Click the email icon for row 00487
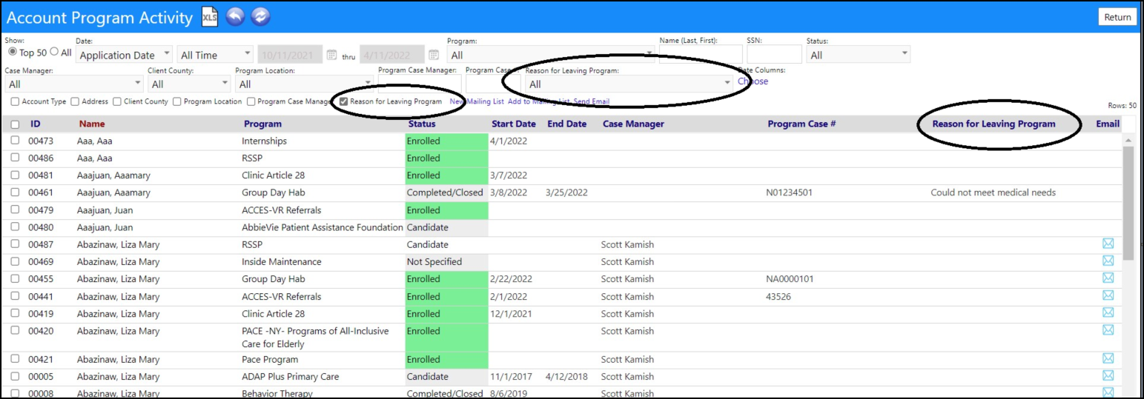The height and width of the screenshot is (399, 1144). (x=1108, y=244)
